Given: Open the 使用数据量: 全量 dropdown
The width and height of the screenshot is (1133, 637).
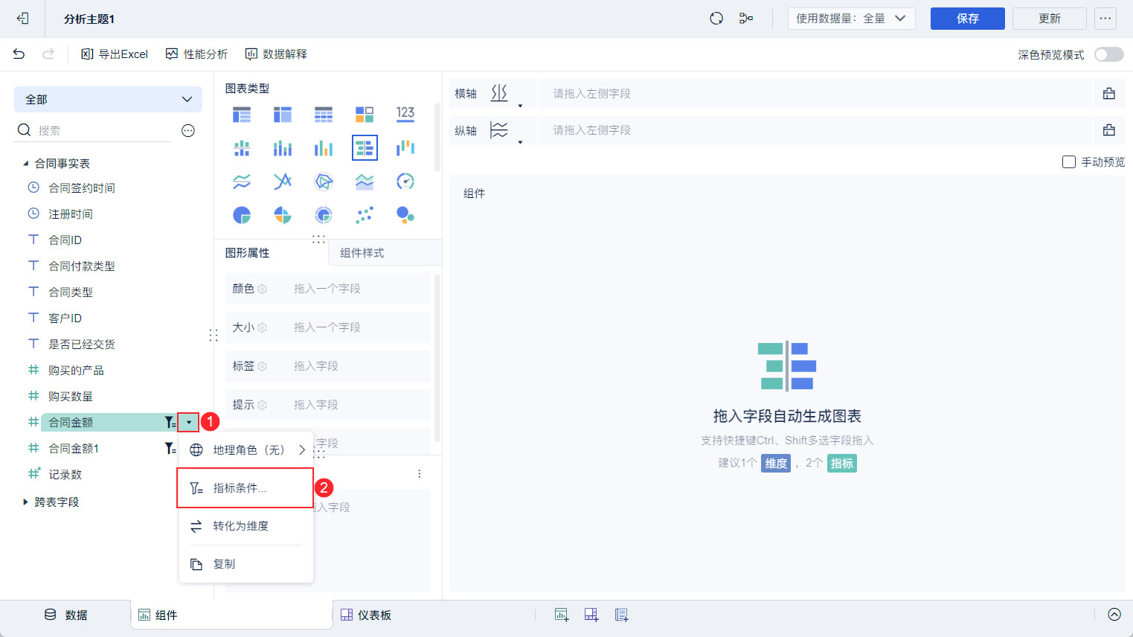Looking at the screenshot, I should [x=851, y=19].
